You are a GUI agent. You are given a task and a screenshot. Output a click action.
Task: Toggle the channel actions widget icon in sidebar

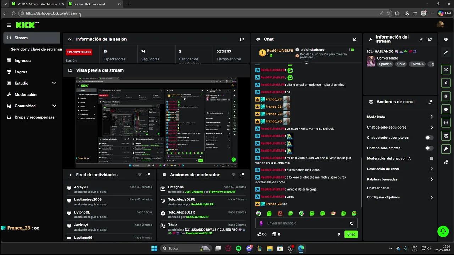pyautogui.click(x=446, y=136)
